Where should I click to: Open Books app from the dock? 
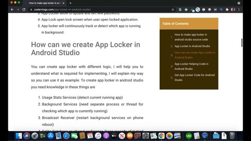130,136
